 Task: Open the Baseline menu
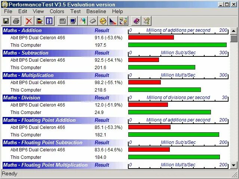tap(96, 12)
